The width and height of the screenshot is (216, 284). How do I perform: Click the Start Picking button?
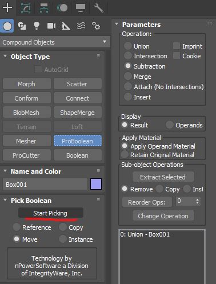click(x=51, y=213)
